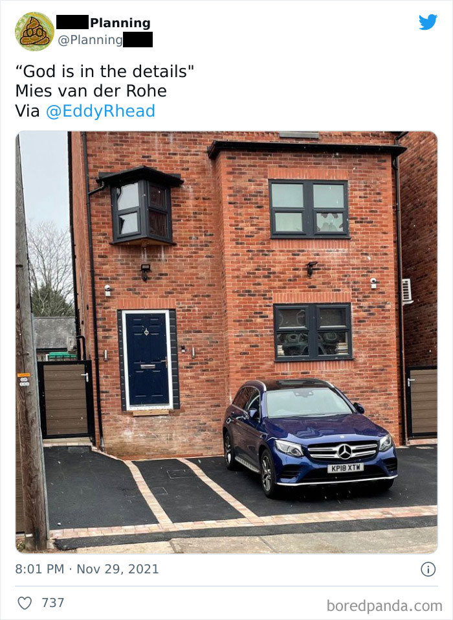This screenshot has height=620, width=453.
Task: Click the Twitter bird logo
Action: pyautogui.click(x=428, y=22)
